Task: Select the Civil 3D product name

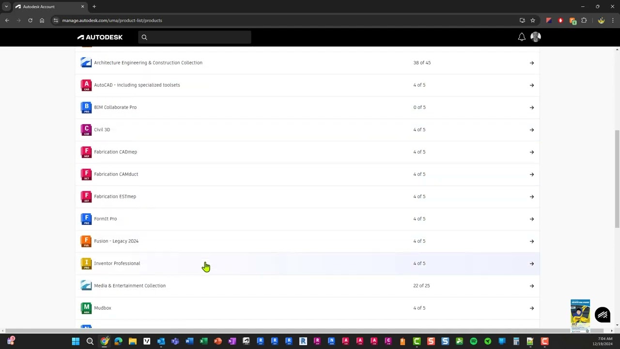Action: [102, 129]
